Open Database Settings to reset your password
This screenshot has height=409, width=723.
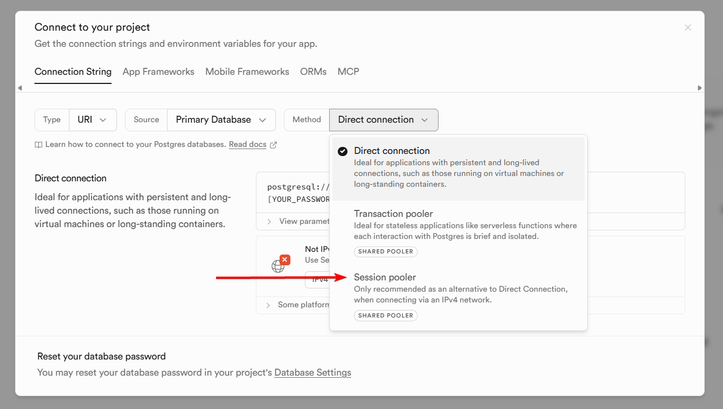pyautogui.click(x=312, y=372)
